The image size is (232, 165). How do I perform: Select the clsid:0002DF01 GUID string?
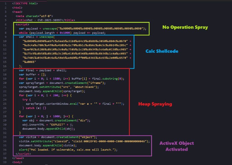pos(109,141)
